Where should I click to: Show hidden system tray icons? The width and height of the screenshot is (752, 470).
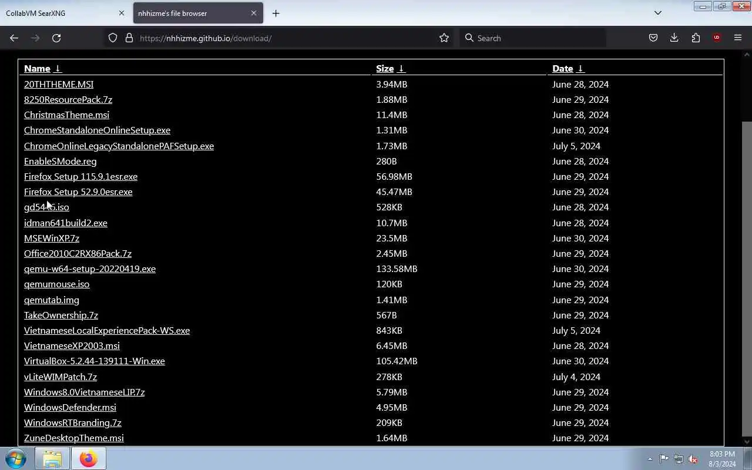(x=650, y=459)
